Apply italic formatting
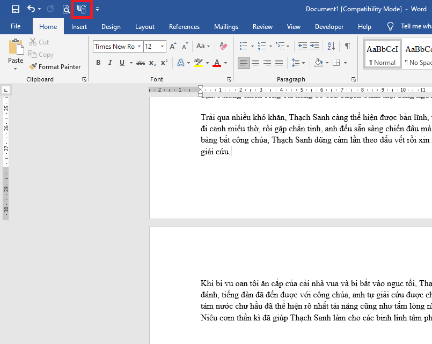This screenshot has width=432, height=344. [109, 63]
